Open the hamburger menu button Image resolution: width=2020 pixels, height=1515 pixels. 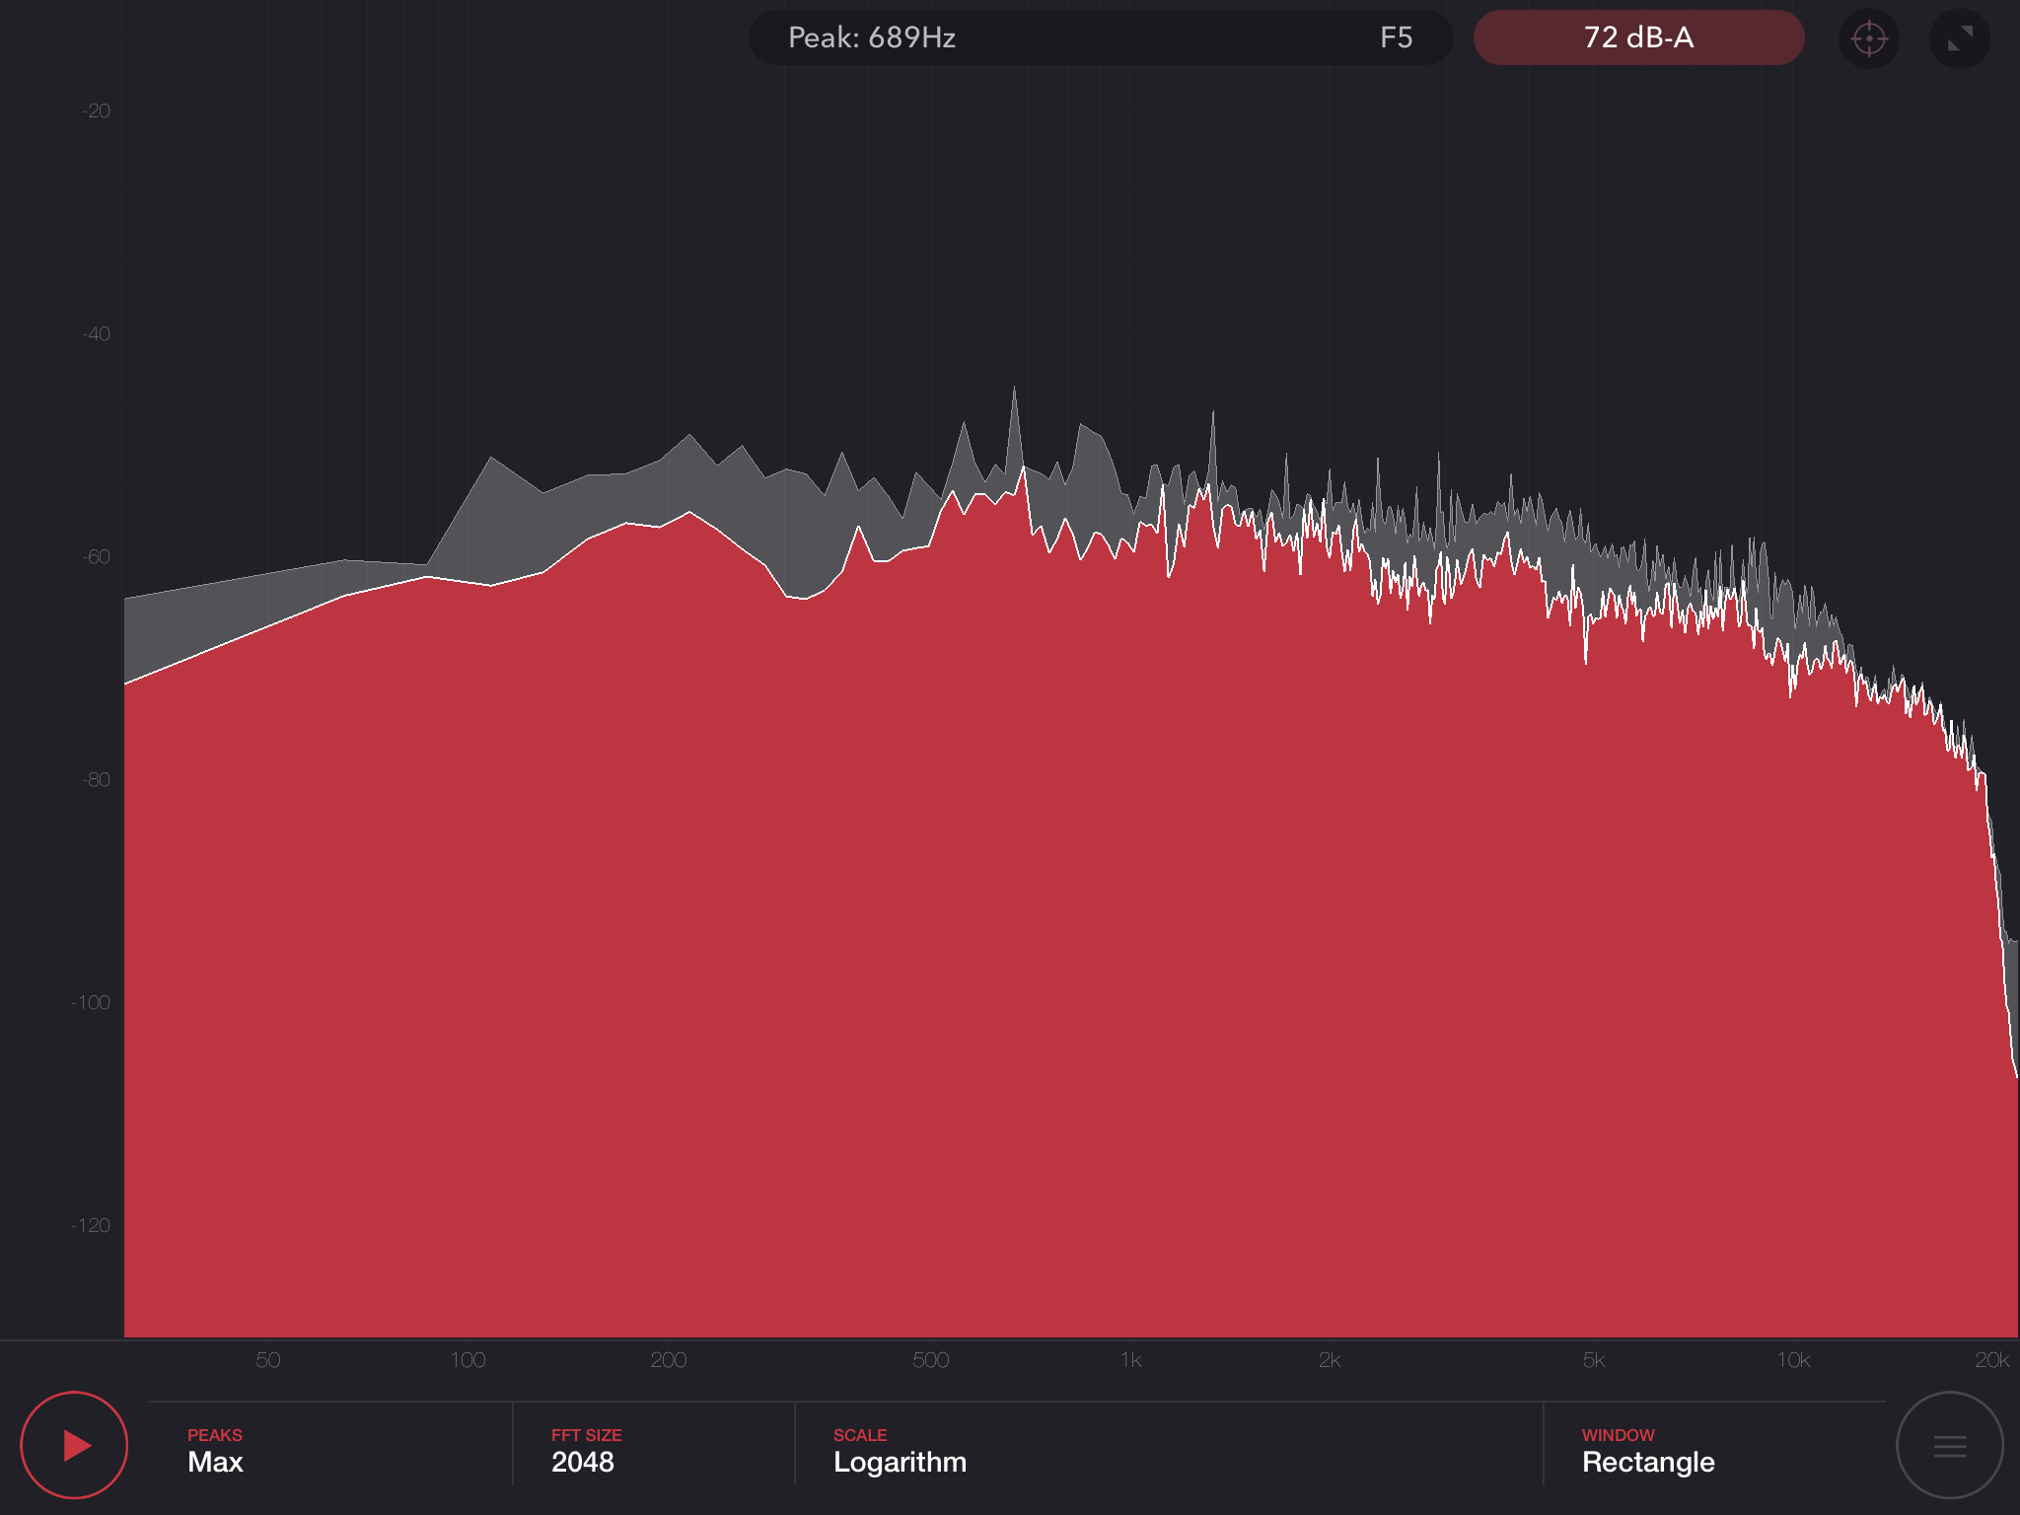1949,1446
